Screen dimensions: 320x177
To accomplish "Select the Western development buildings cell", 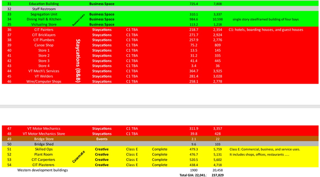I will pyautogui.click(x=43, y=170).
